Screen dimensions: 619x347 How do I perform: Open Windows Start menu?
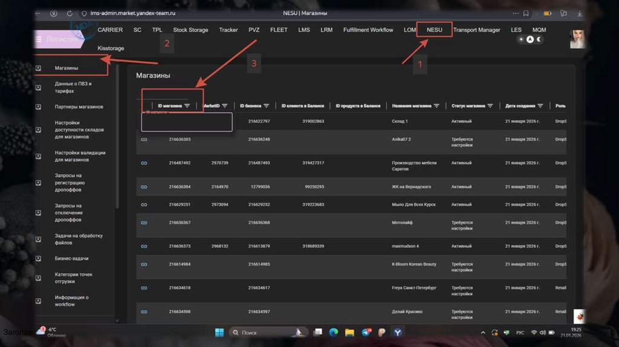(219, 332)
